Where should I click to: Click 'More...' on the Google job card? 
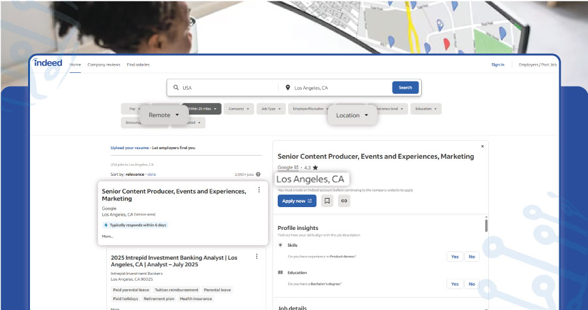click(108, 236)
